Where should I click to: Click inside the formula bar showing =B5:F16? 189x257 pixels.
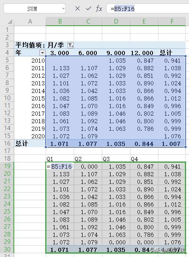[147, 8]
